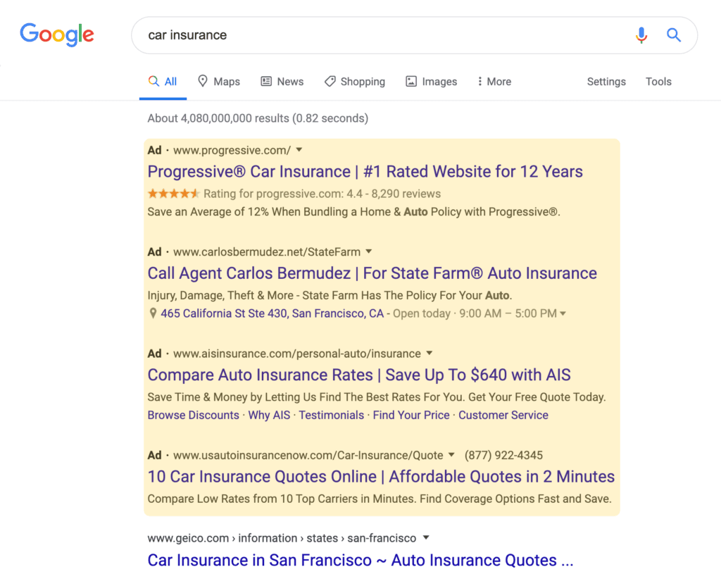The height and width of the screenshot is (574, 721).
Task: Open Browse Discounts sitelink
Action: [x=193, y=415]
